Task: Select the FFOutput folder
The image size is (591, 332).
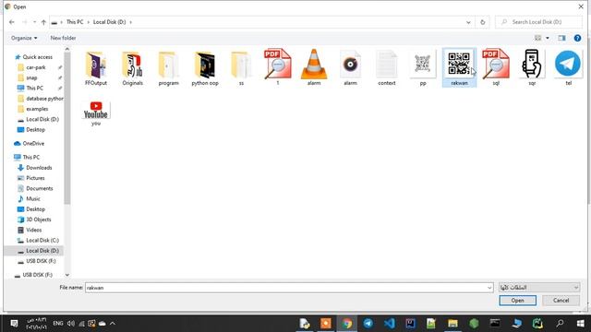Action: (96, 67)
